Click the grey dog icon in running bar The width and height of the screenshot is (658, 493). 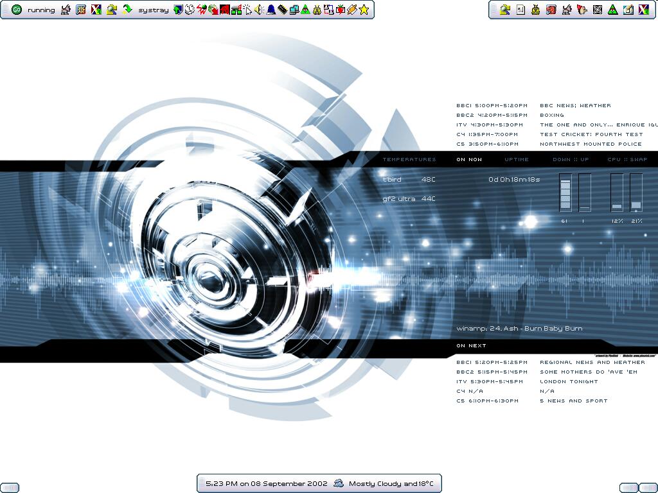coord(66,10)
